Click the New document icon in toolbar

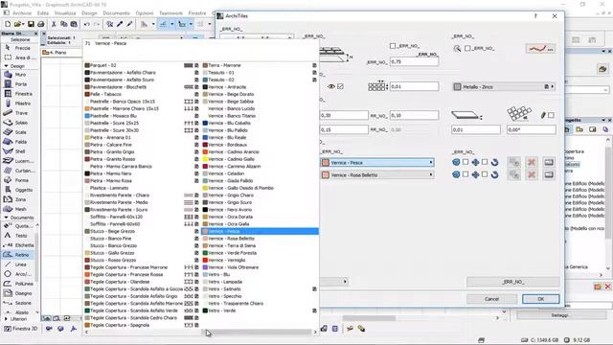(8, 24)
